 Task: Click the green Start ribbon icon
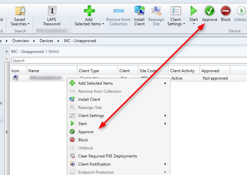point(194,11)
